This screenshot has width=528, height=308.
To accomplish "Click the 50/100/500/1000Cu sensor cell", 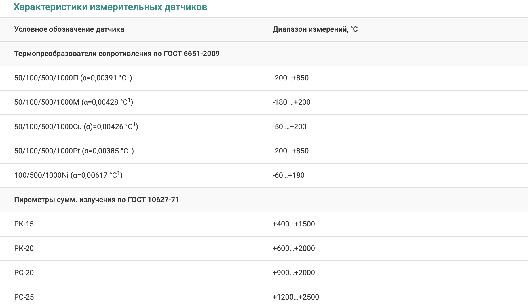I will pyautogui.click(x=76, y=127).
